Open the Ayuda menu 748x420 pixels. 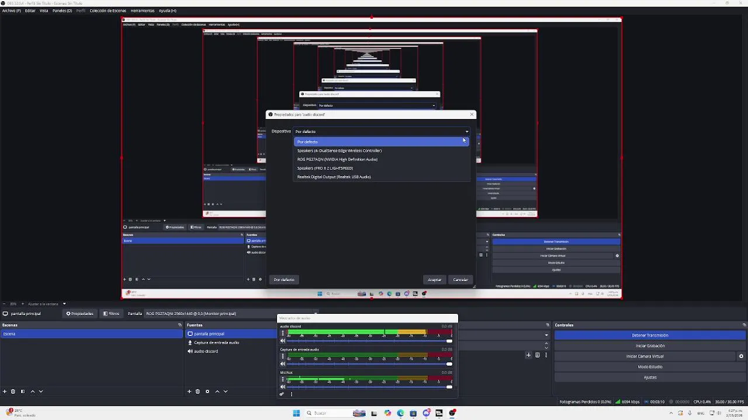167,10
